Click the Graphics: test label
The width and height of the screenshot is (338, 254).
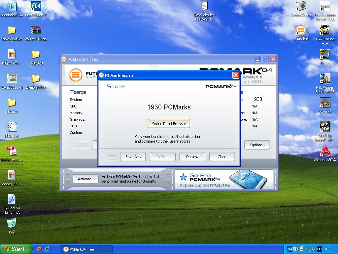[x=77, y=119]
